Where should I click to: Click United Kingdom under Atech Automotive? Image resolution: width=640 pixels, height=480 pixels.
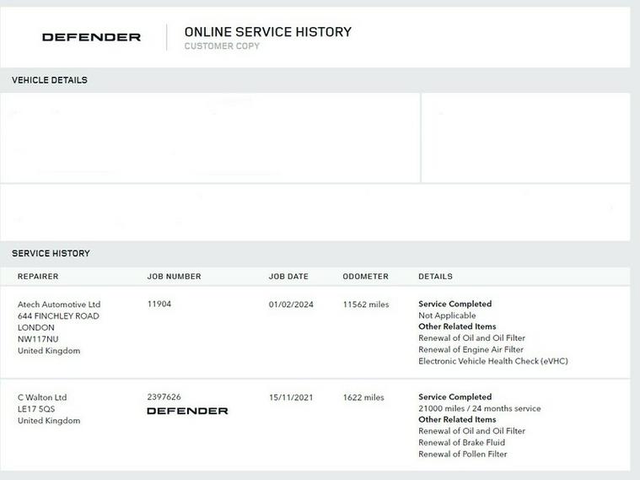pyautogui.click(x=49, y=350)
